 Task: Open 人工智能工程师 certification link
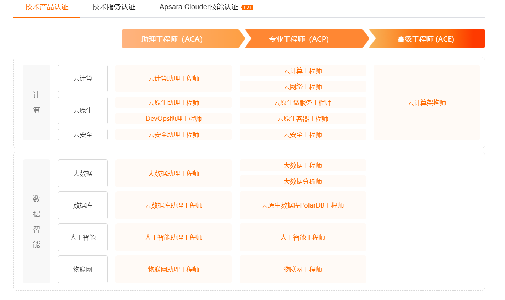point(303,237)
